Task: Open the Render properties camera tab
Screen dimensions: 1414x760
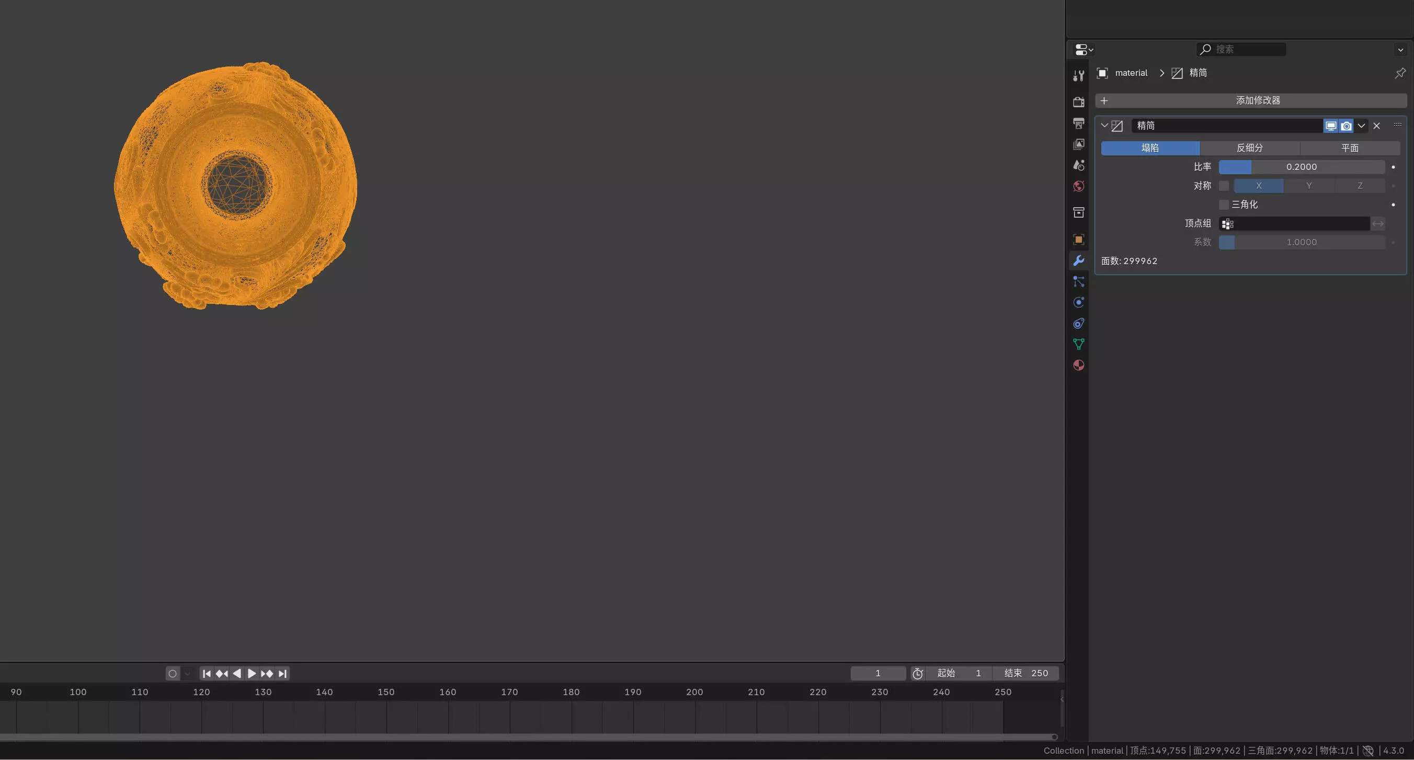Action: tap(1079, 102)
